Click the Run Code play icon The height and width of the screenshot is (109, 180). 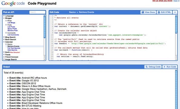[x=165, y=67]
